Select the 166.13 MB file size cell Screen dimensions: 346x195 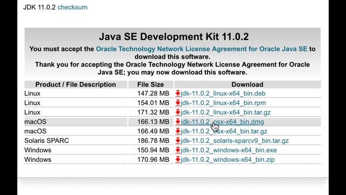point(151,122)
